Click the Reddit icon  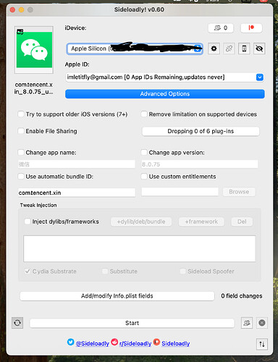click(x=114, y=342)
